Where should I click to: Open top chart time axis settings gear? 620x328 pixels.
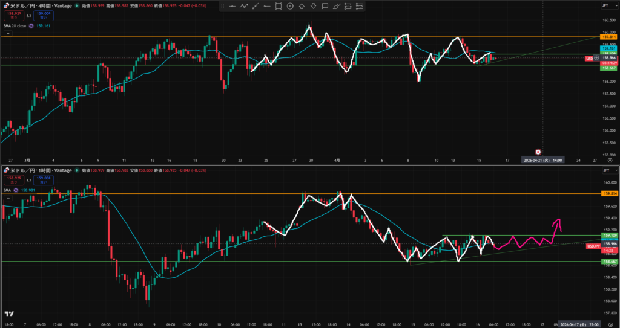(610, 161)
